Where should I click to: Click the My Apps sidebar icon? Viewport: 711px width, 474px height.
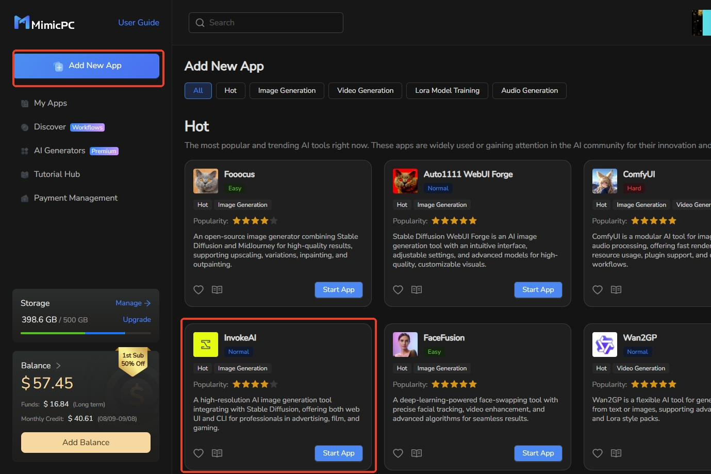25,104
